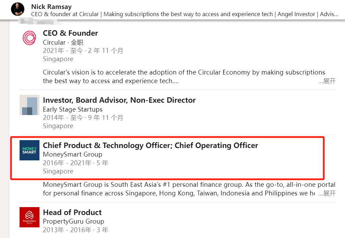Open the PropertyGuru Group logo
This screenshot has width=345, height=238.
coord(29,217)
